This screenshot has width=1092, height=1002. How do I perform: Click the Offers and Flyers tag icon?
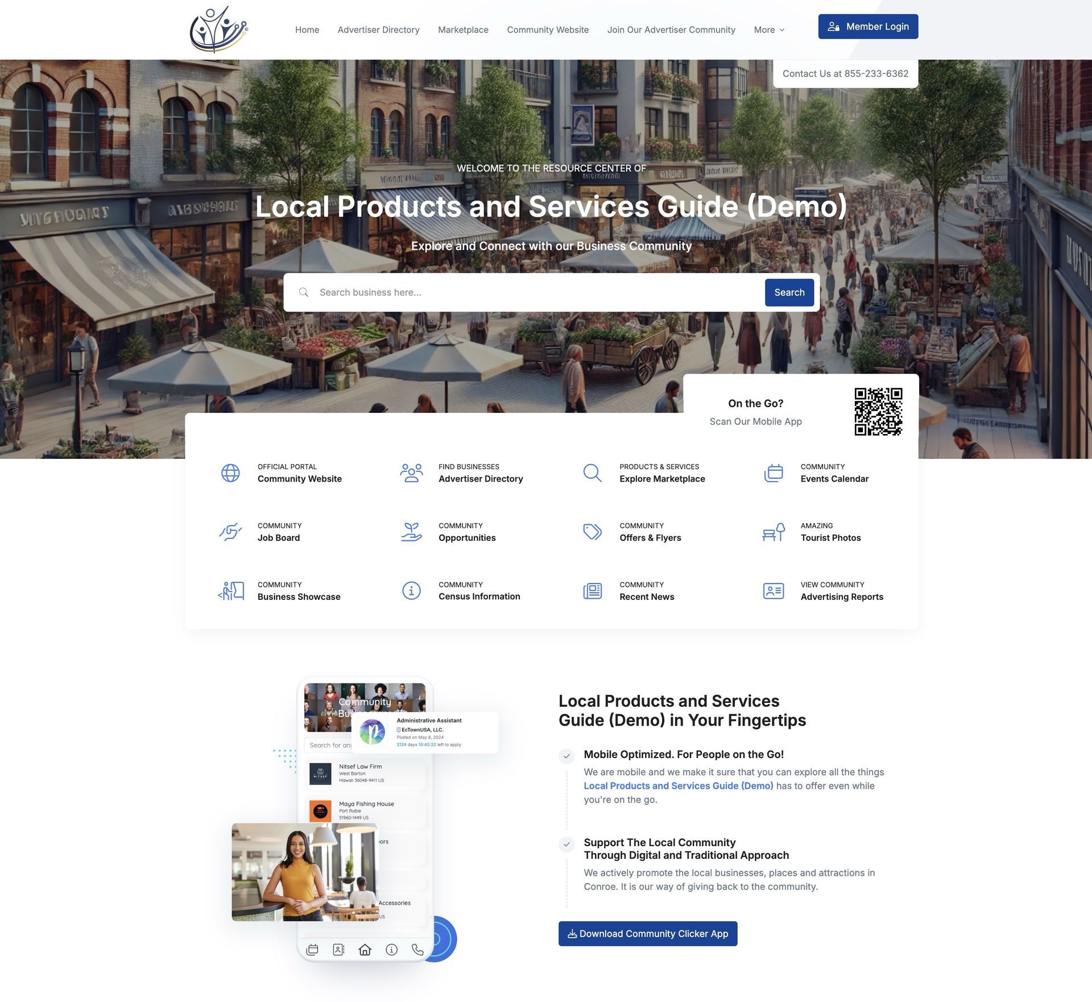click(591, 531)
